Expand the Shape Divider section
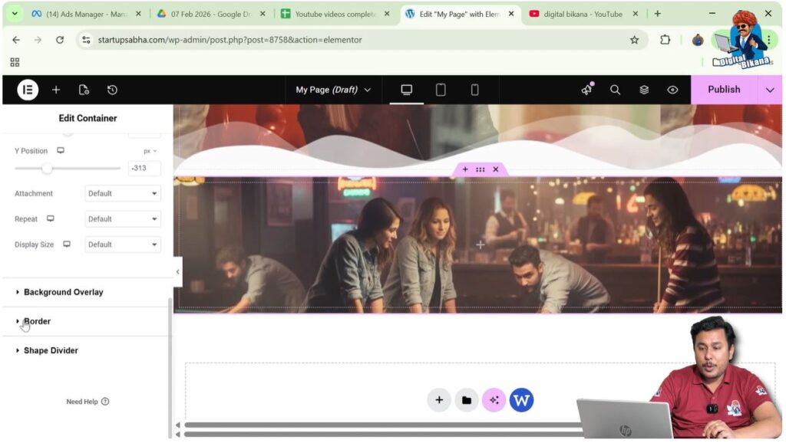 (51, 350)
